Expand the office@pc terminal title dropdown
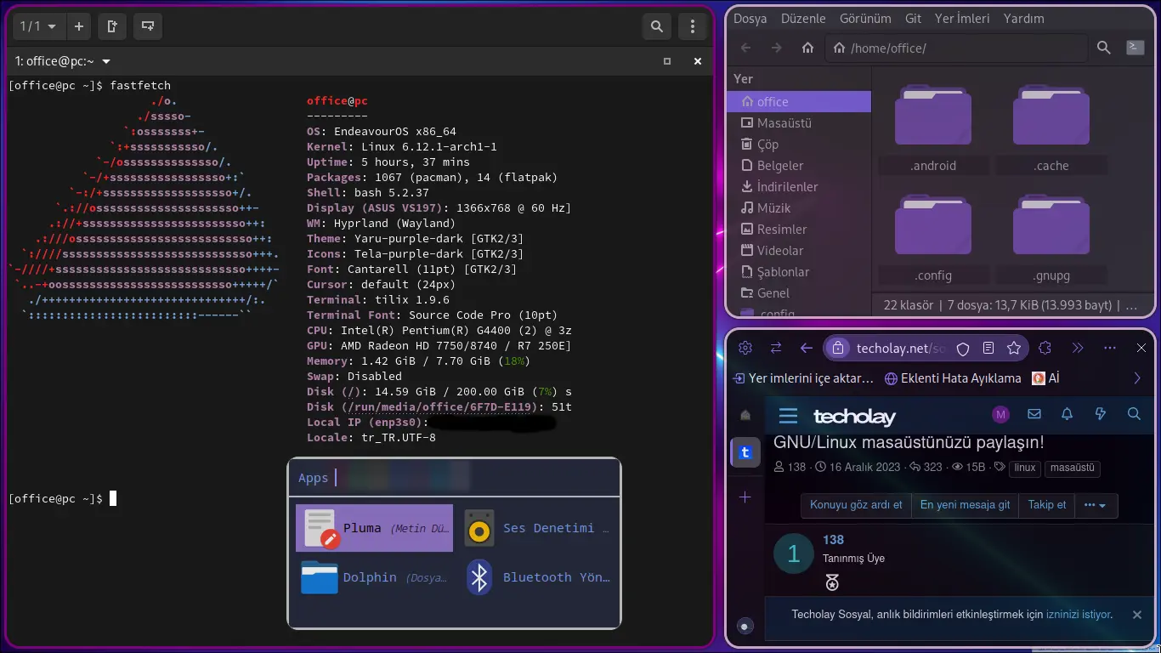Image resolution: width=1161 pixels, height=653 pixels. click(106, 61)
